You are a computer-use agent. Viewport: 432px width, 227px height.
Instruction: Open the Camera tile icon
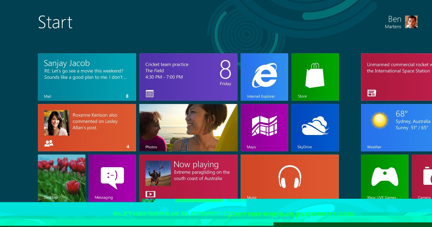coord(428,176)
